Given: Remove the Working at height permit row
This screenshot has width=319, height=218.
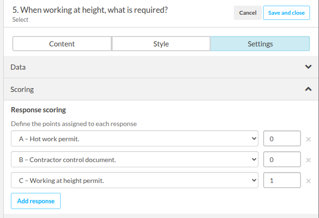Looking at the screenshot, I should pos(308,181).
